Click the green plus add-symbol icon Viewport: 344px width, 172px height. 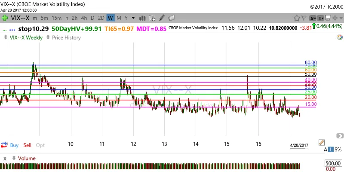pos(4,18)
